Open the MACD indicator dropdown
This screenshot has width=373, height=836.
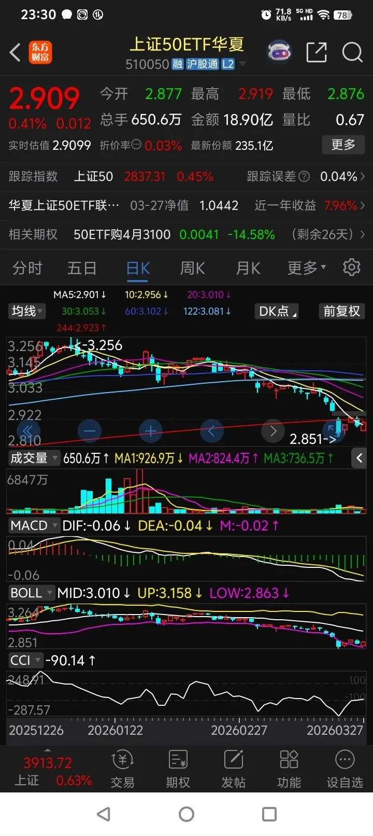[34, 525]
